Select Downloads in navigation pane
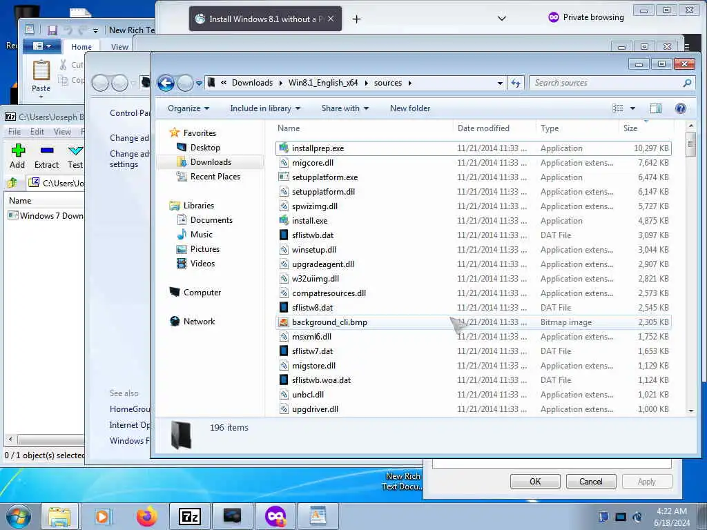 coord(211,161)
